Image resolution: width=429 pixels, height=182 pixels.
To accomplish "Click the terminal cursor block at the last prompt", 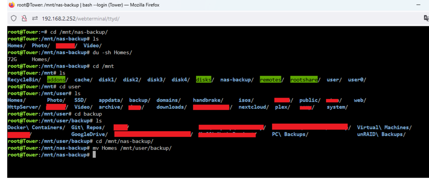I will tap(94, 155).
